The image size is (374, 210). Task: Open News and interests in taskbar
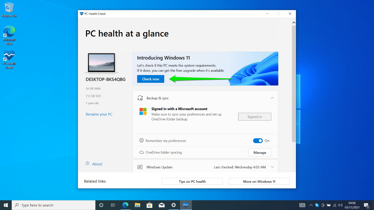click(x=302, y=205)
